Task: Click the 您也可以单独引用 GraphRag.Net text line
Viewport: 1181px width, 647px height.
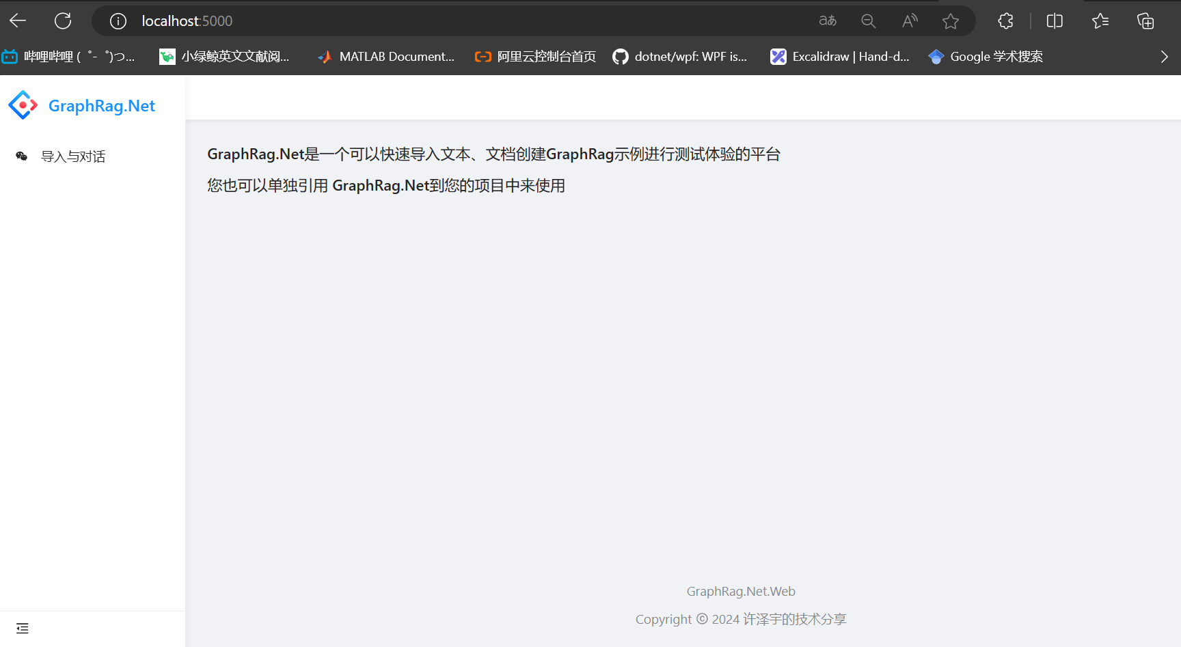Action: [386, 186]
